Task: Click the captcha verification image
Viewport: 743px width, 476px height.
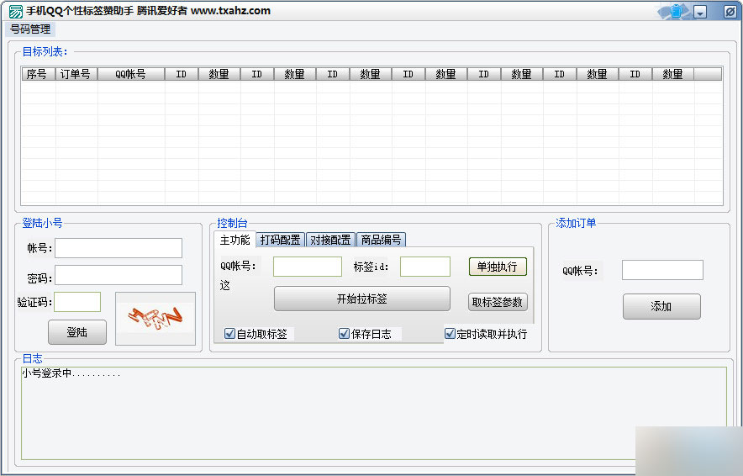Action: tap(155, 318)
